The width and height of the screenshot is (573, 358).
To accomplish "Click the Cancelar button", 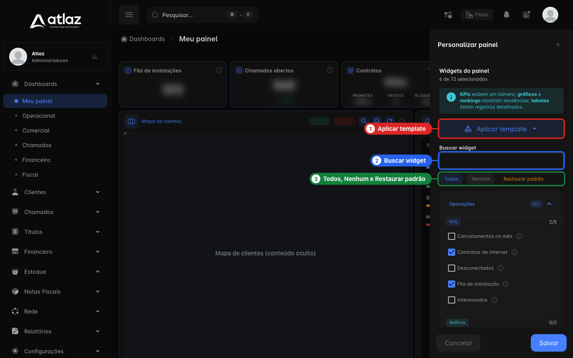I will click(458, 343).
